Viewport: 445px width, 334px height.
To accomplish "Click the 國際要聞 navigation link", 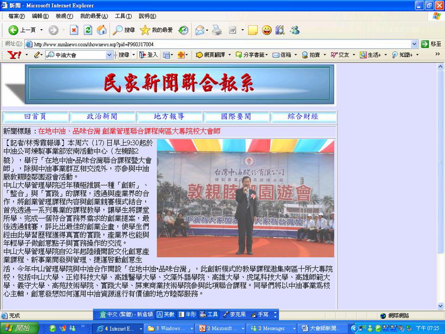I will coord(236,116).
